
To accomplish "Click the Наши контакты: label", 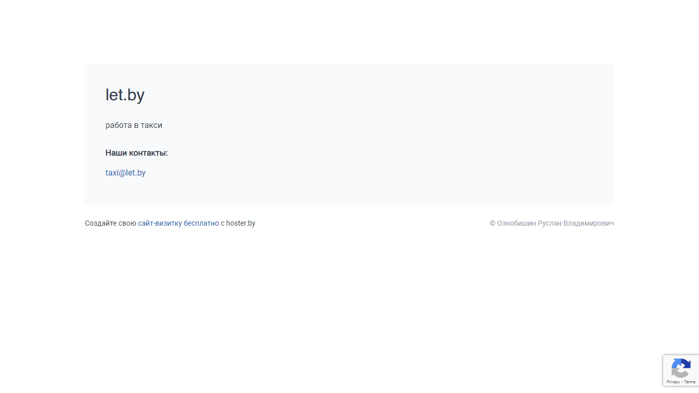I will point(137,153).
